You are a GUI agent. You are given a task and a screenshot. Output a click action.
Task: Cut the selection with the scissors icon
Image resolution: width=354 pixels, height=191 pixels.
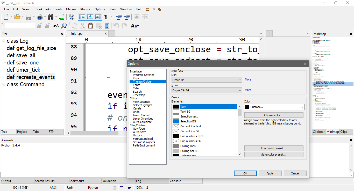click(x=83, y=26)
